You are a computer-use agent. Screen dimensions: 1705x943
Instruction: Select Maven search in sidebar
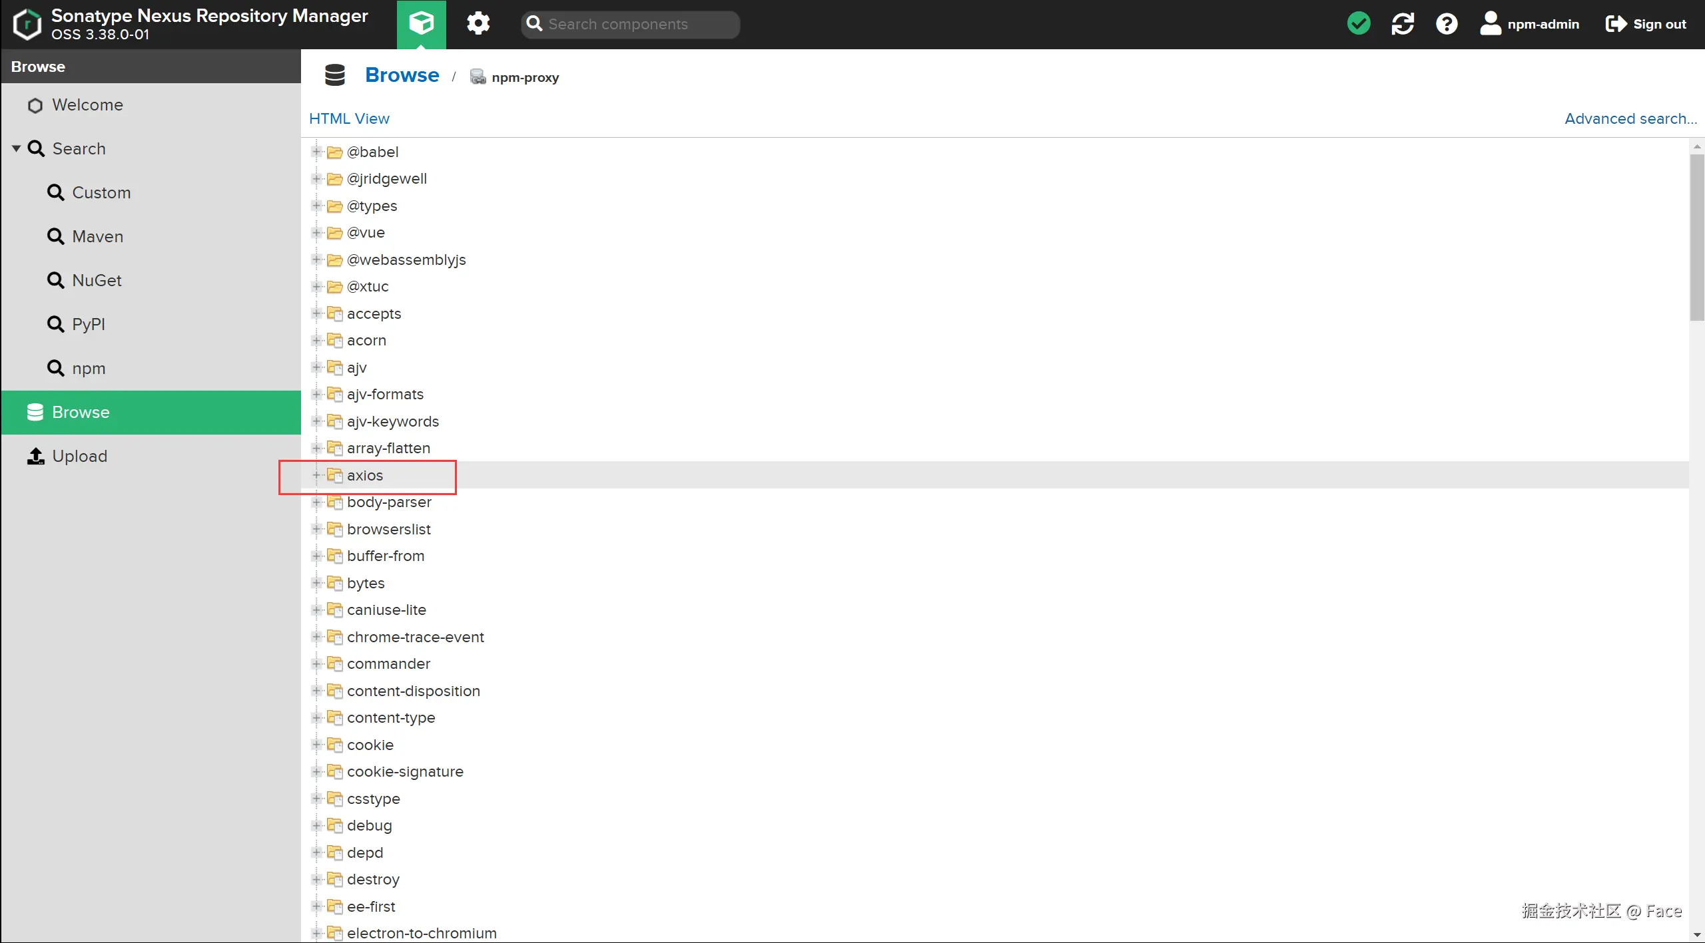click(x=97, y=236)
